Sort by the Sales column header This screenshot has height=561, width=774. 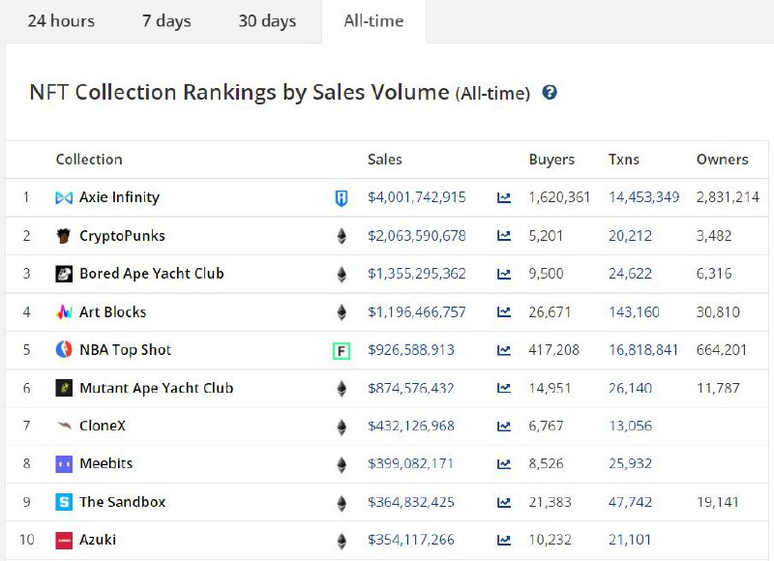tap(385, 160)
